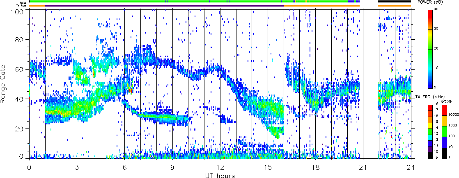459x178 pixels.
Task: Click the '1000' tick on NOISE legend
Action: point(452,125)
